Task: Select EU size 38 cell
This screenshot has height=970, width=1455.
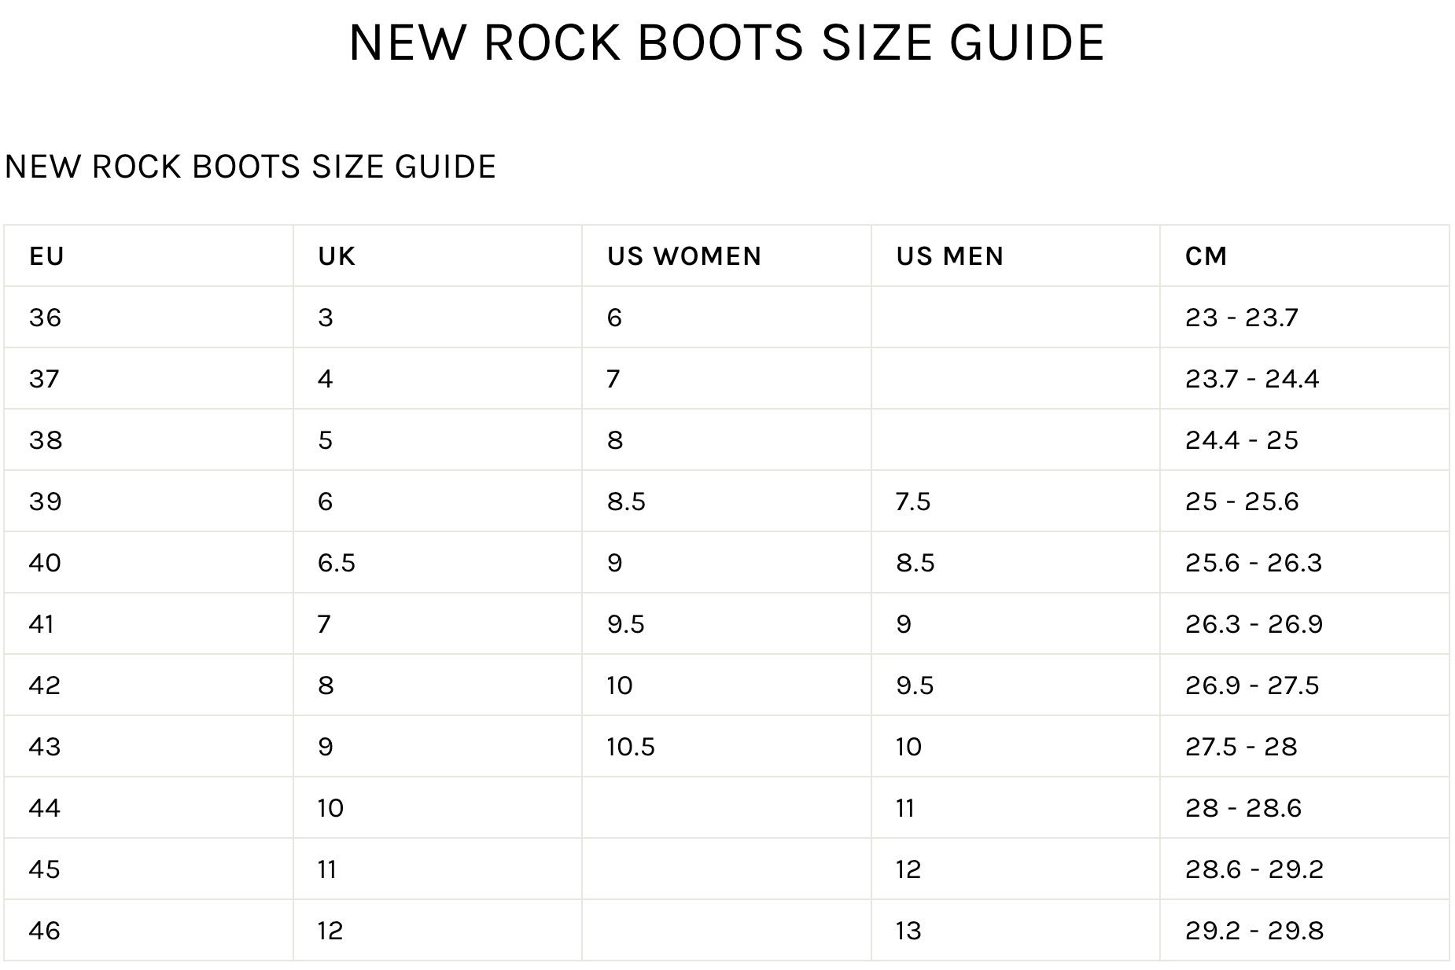Action: point(45,440)
